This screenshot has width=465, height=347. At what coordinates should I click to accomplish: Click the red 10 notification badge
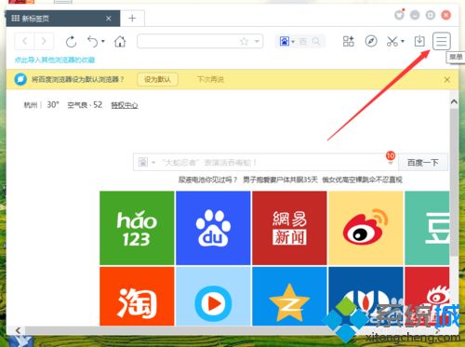(x=391, y=155)
